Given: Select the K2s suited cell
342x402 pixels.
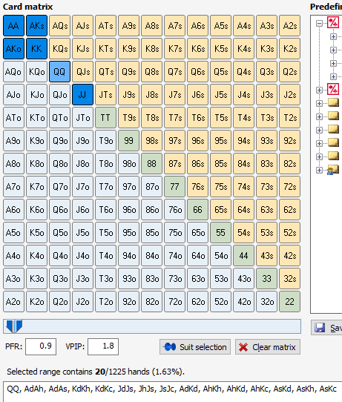Looking at the screenshot, I should pos(290,49).
